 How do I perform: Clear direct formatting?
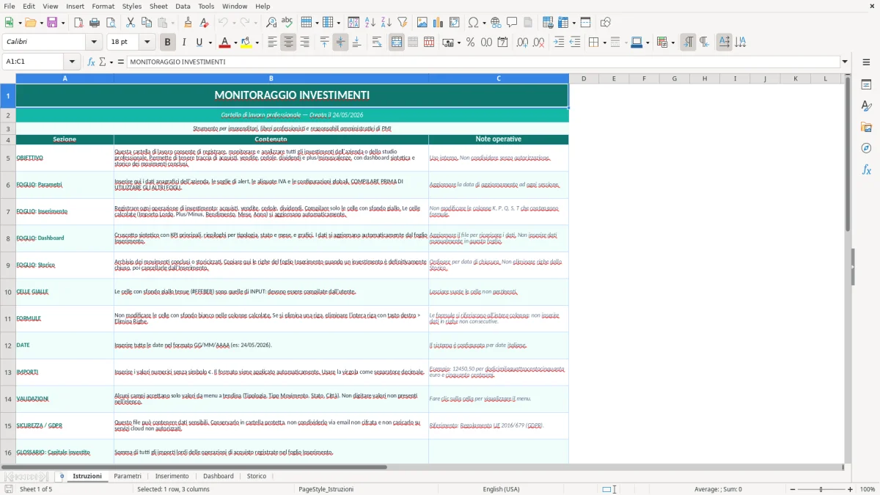pos(204,23)
